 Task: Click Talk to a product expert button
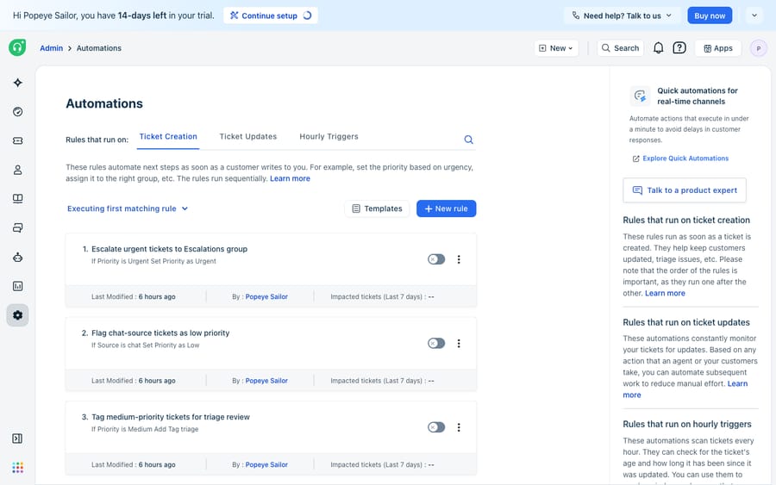pyautogui.click(x=685, y=190)
